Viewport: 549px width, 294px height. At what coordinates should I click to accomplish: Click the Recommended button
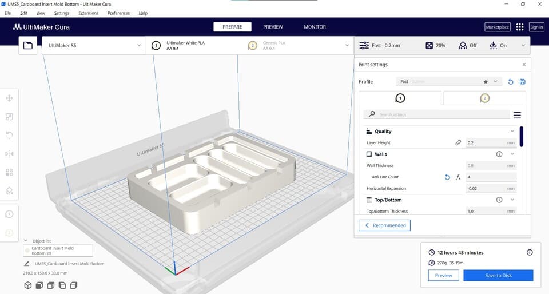tap(384, 225)
